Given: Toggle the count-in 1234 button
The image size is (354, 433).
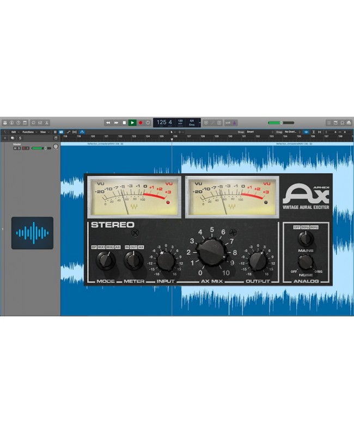Looking at the screenshot, I should pyautogui.click(x=228, y=123).
